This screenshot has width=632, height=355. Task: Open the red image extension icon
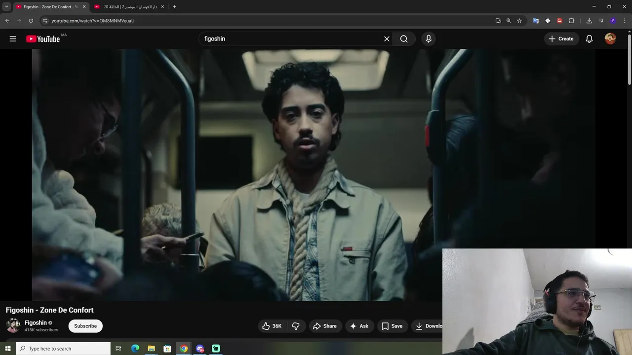(559, 21)
